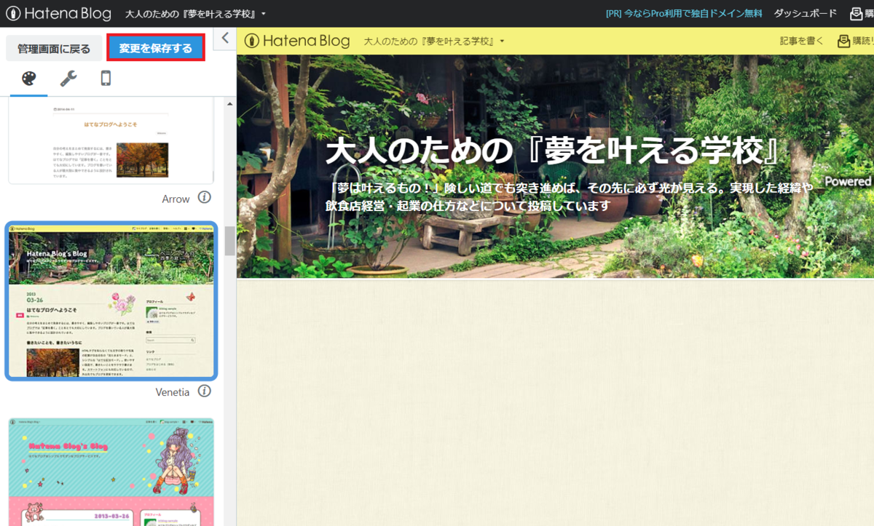Viewport: 874px width, 526px height.
Task: Select the pink Hatena theme below Venetia
Action: [110, 473]
